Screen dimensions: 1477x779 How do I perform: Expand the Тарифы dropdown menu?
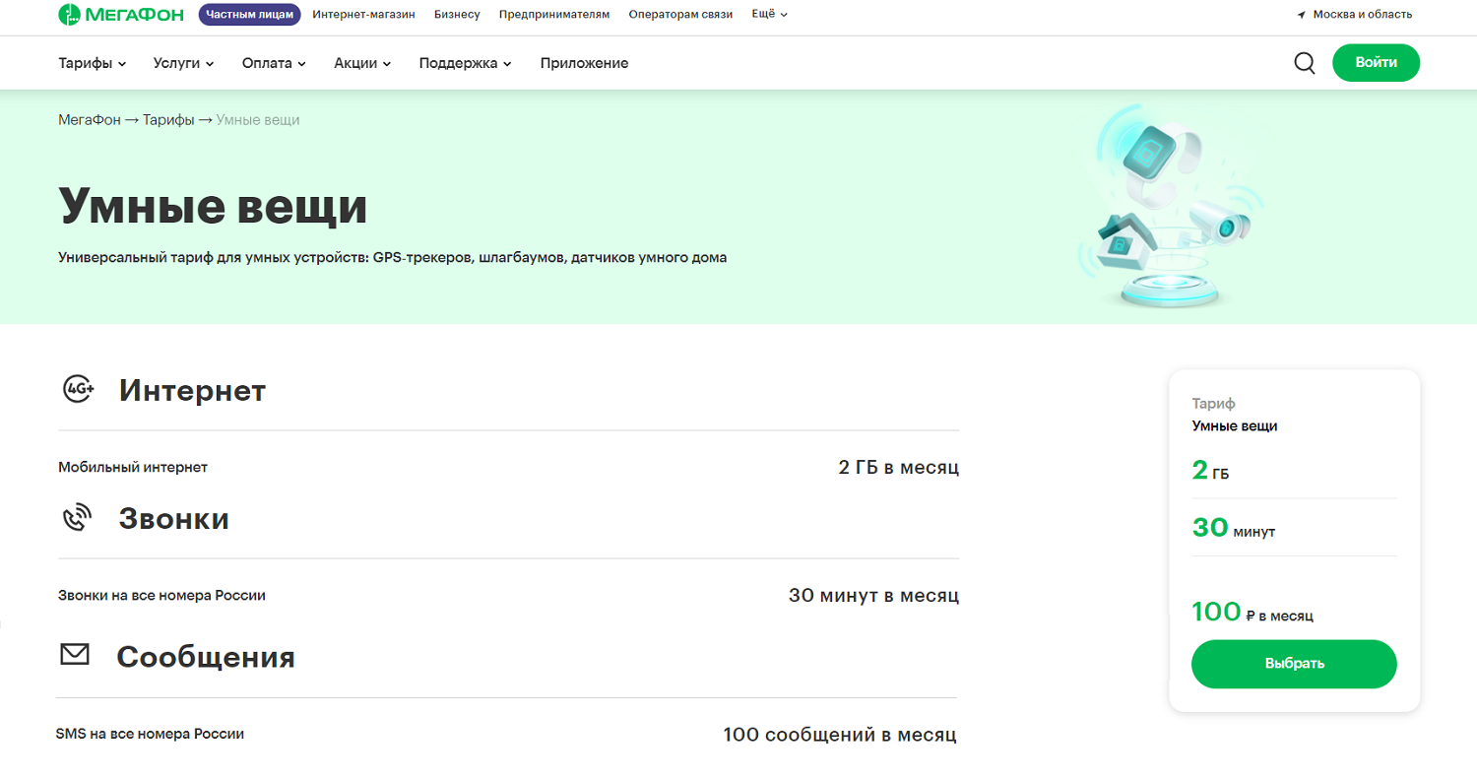[x=93, y=63]
